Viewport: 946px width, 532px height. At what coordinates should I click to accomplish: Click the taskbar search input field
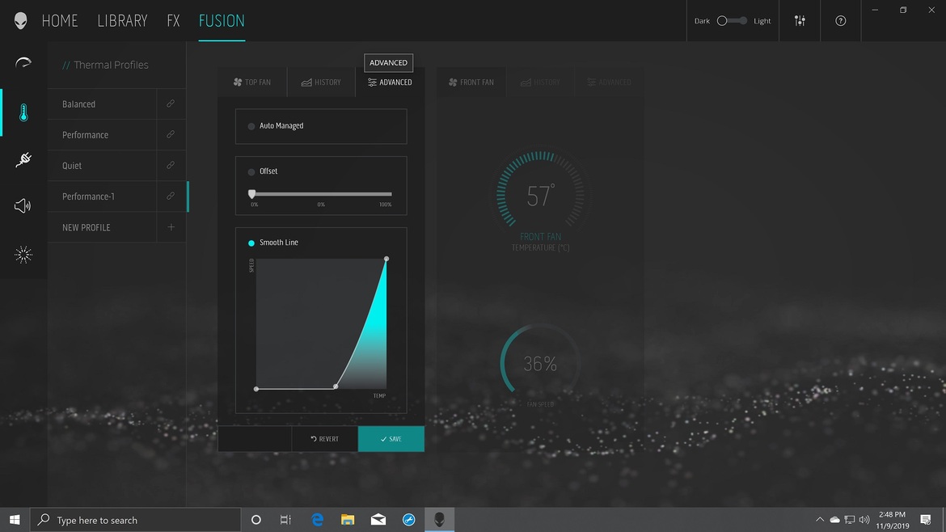click(x=136, y=520)
